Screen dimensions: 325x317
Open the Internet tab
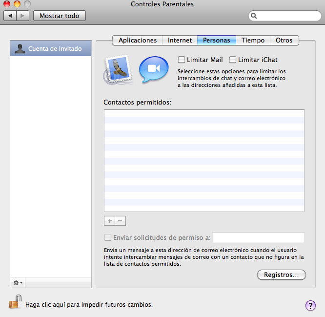[x=180, y=41]
